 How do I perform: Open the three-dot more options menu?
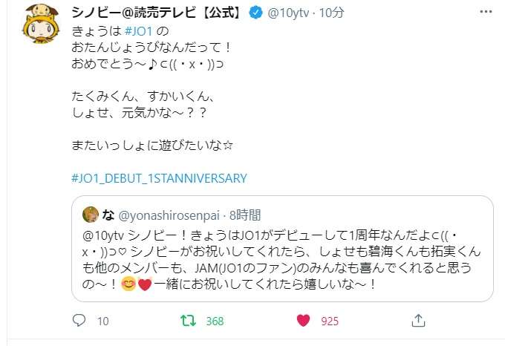click(x=486, y=12)
